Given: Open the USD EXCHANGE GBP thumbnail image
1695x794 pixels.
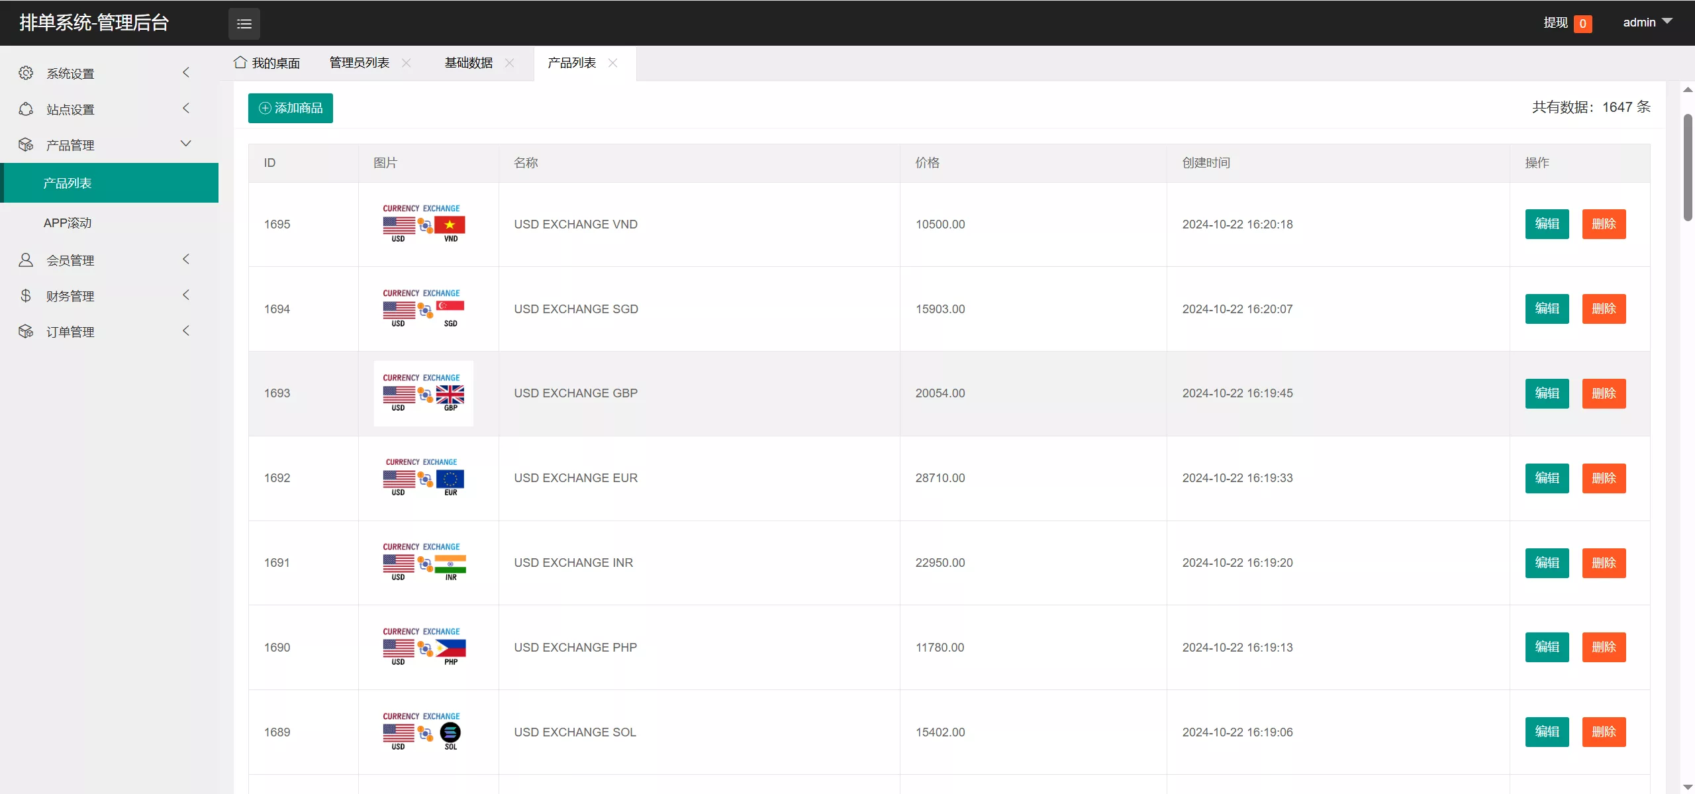Looking at the screenshot, I should tap(423, 393).
